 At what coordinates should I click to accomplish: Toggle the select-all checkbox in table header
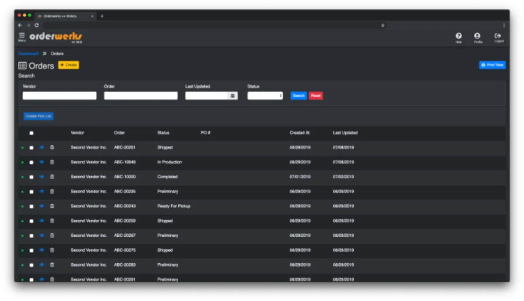click(x=31, y=133)
